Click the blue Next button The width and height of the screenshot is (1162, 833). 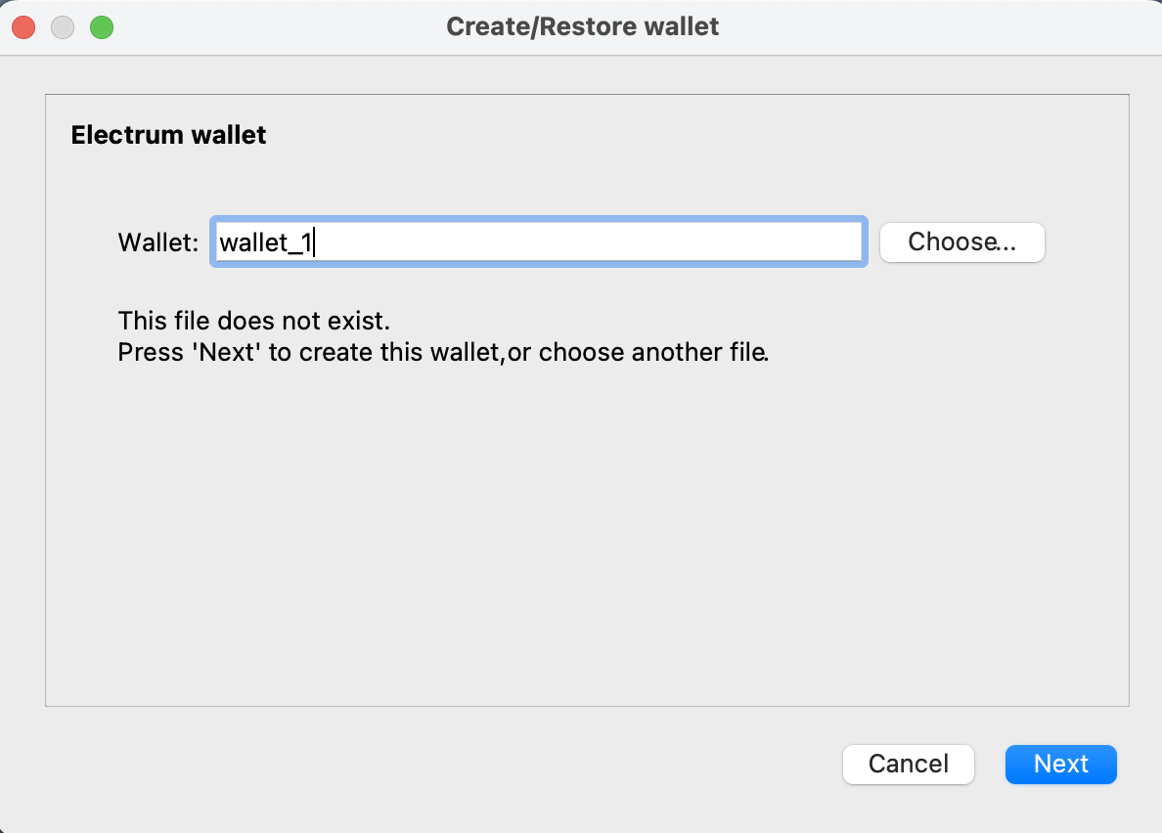point(1060,764)
